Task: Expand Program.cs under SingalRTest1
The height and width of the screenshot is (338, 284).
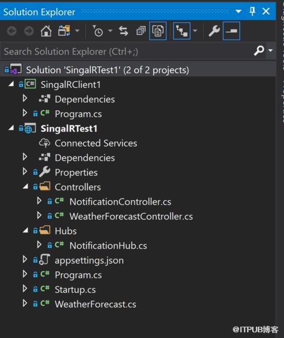Action: click(25, 274)
